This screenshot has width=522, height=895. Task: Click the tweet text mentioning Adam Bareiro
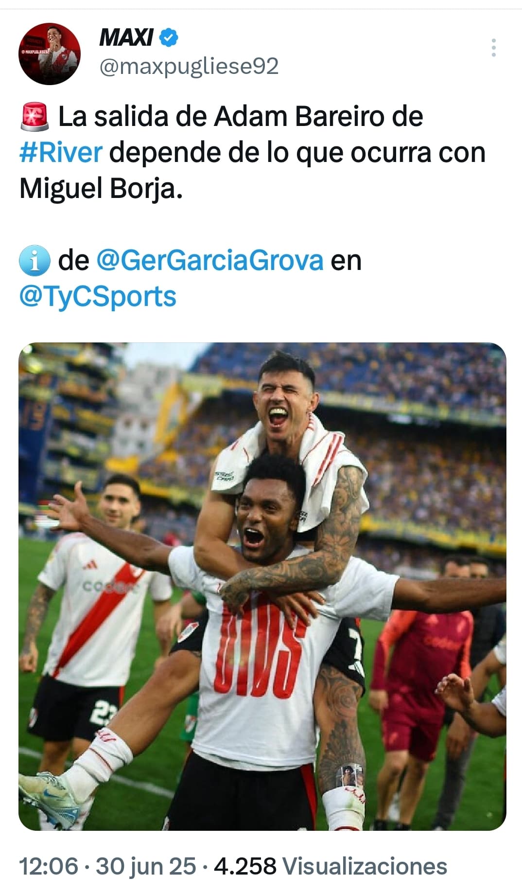[x=252, y=152]
